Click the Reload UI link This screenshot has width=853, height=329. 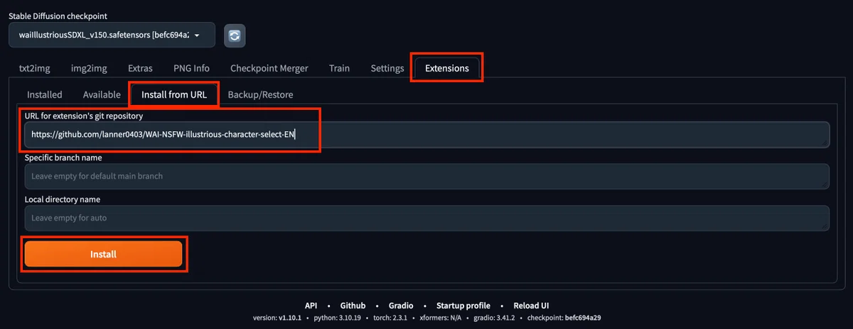pos(531,306)
